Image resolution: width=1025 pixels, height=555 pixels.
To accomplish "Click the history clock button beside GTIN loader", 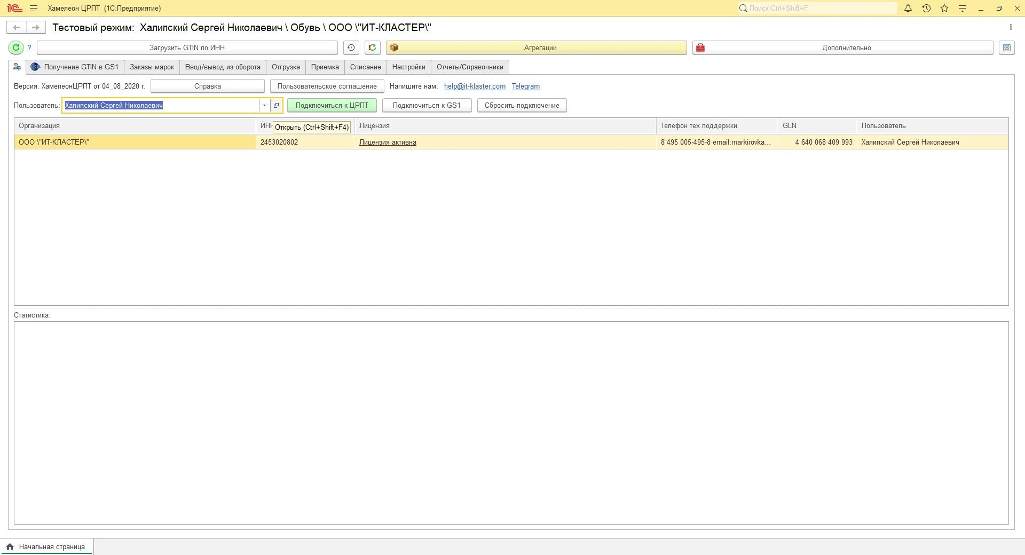I will click(x=351, y=47).
